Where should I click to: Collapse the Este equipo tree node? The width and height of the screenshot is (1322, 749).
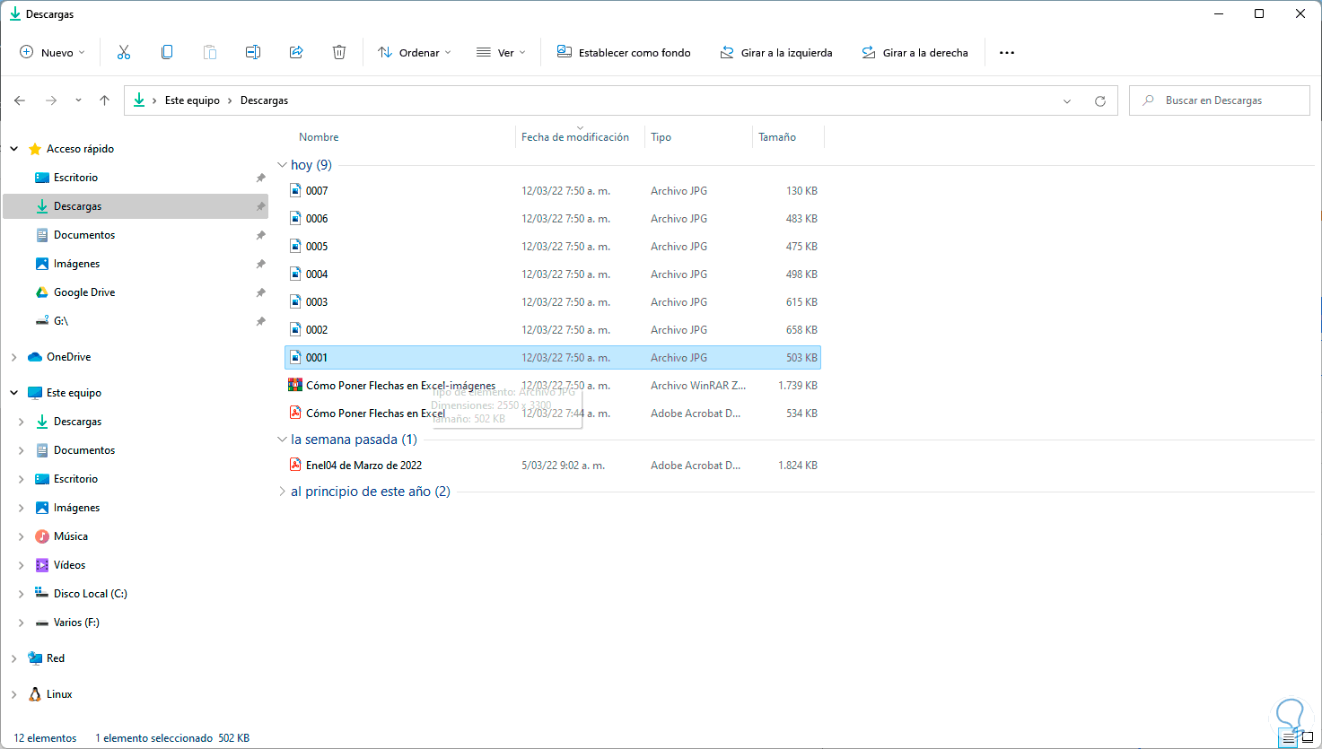point(14,393)
